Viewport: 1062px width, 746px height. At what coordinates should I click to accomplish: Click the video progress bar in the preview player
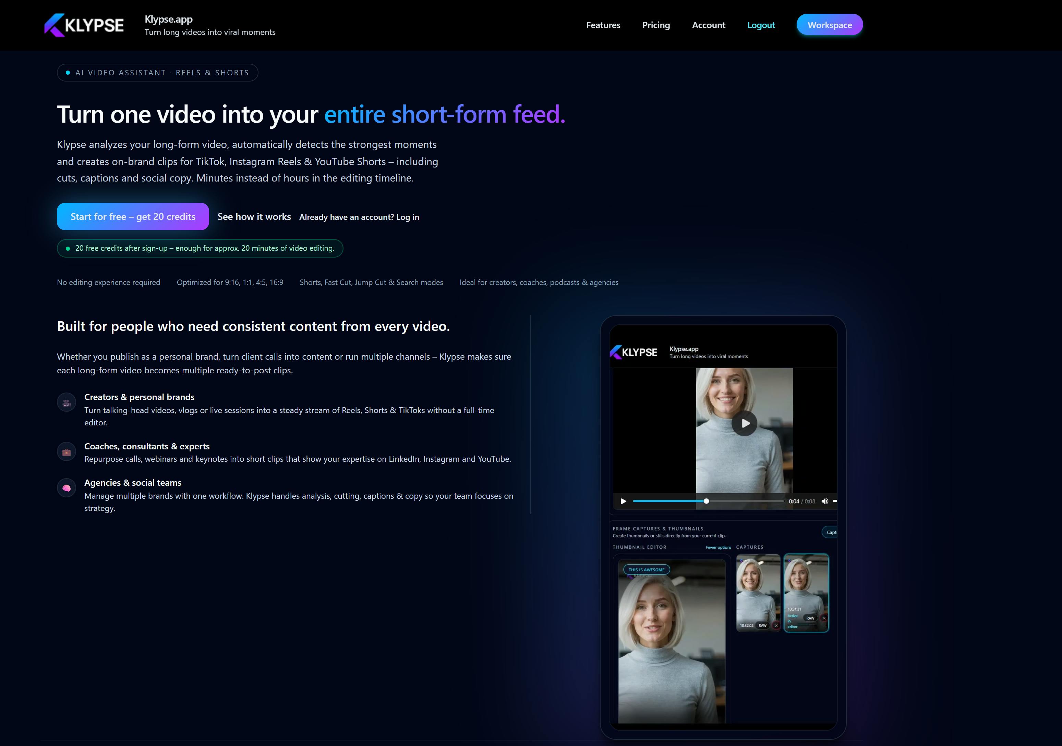708,501
